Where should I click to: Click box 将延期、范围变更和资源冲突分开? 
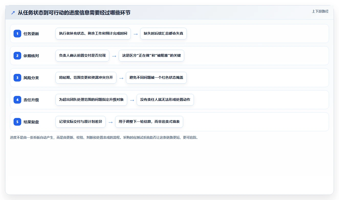(x=86, y=78)
